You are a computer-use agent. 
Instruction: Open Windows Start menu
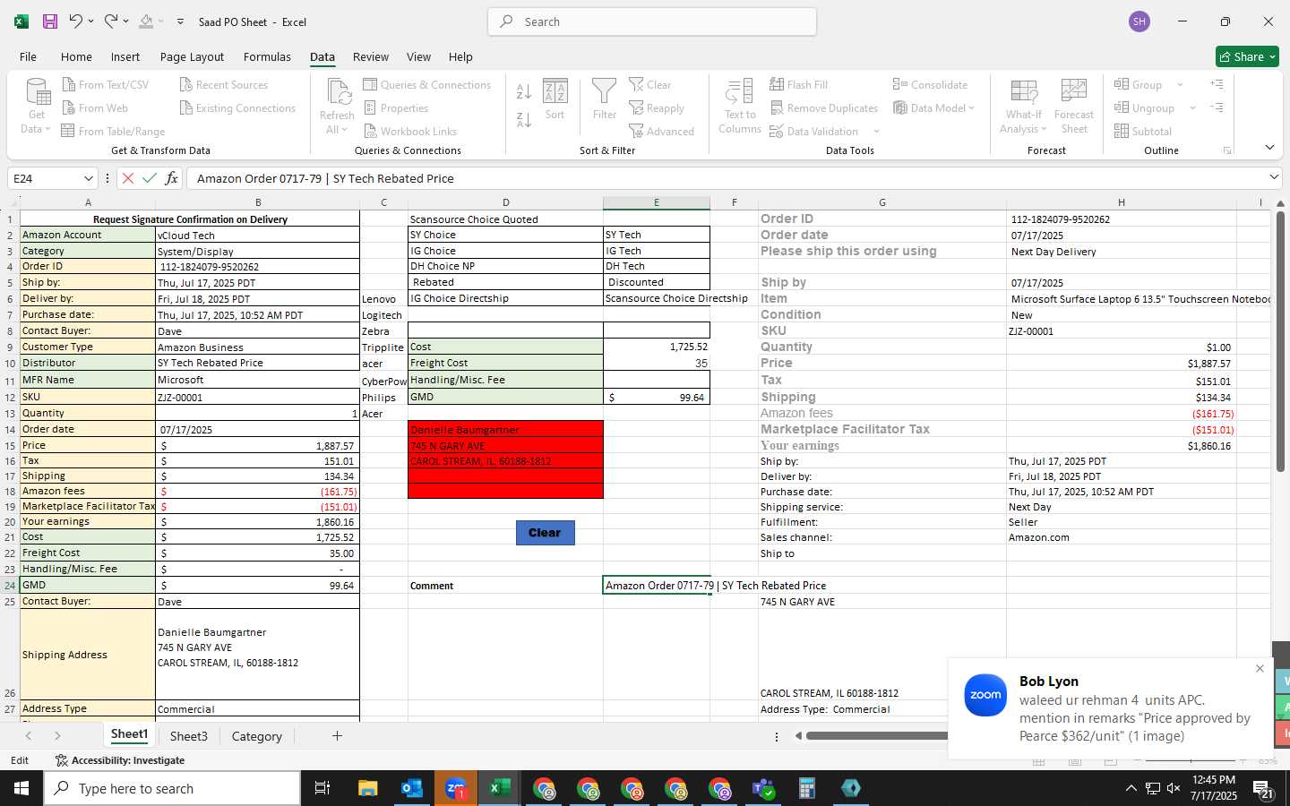[x=21, y=788]
